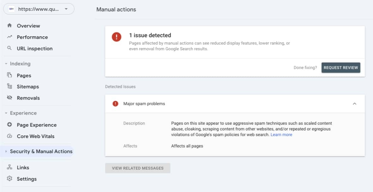The height and width of the screenshot is (192, 373).
Task: Open Core Web Vitals report
Action: pyautogui.click(x=35, y=136)
